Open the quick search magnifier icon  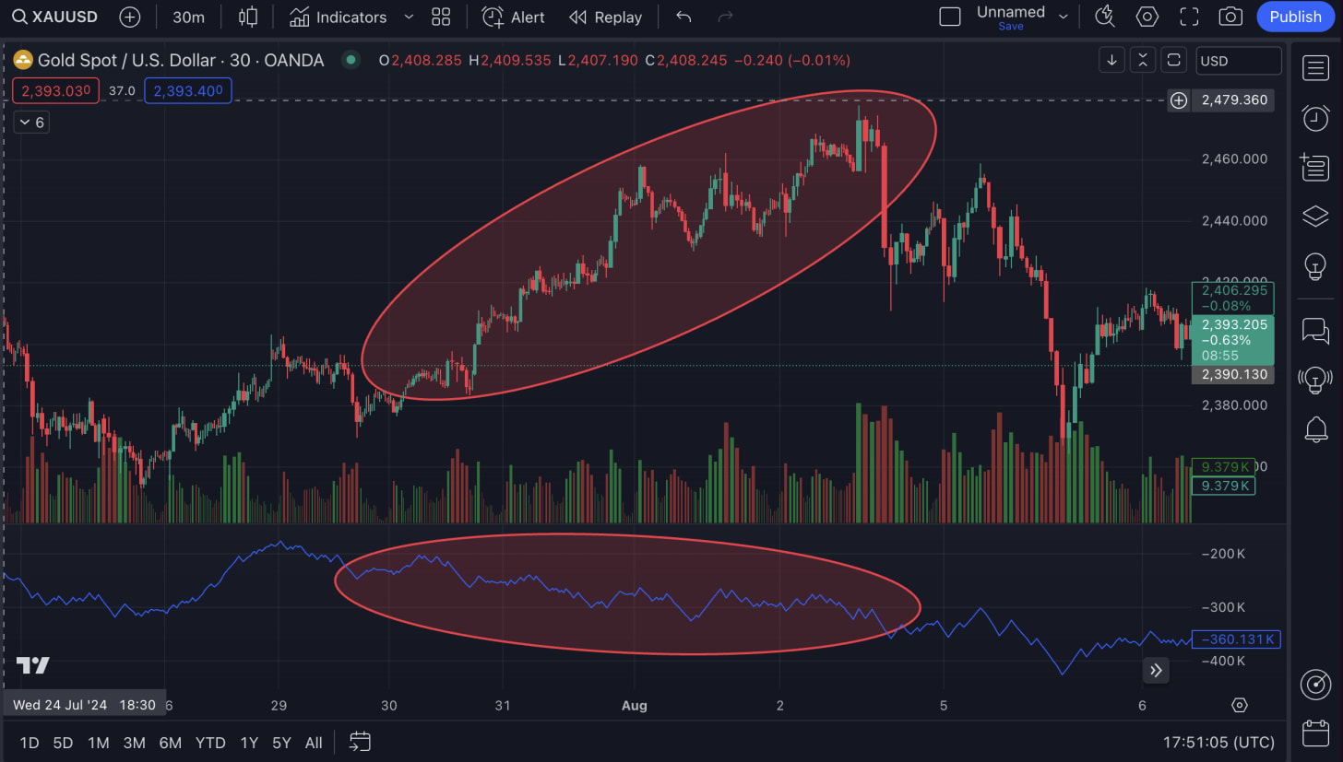tap(1104, 17)
